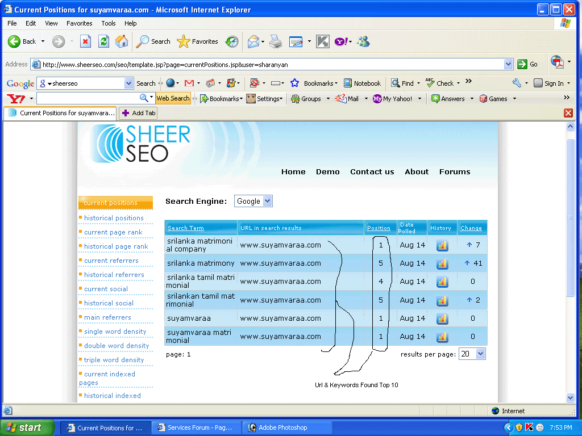Open the Contact us link
This screenshot has height=436, width=582.
[x=372, y=171]
